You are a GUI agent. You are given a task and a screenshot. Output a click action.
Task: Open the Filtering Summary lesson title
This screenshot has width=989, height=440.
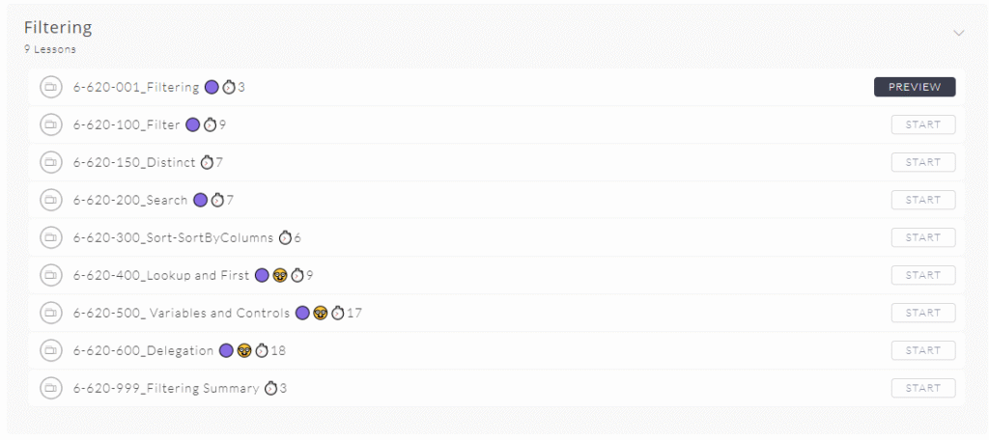tap(166, 388)
